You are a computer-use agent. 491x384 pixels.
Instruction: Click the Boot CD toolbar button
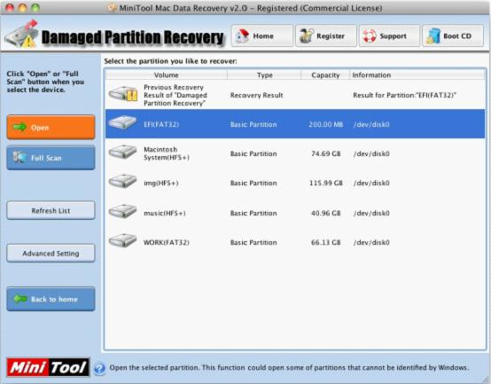coord(453,36)
